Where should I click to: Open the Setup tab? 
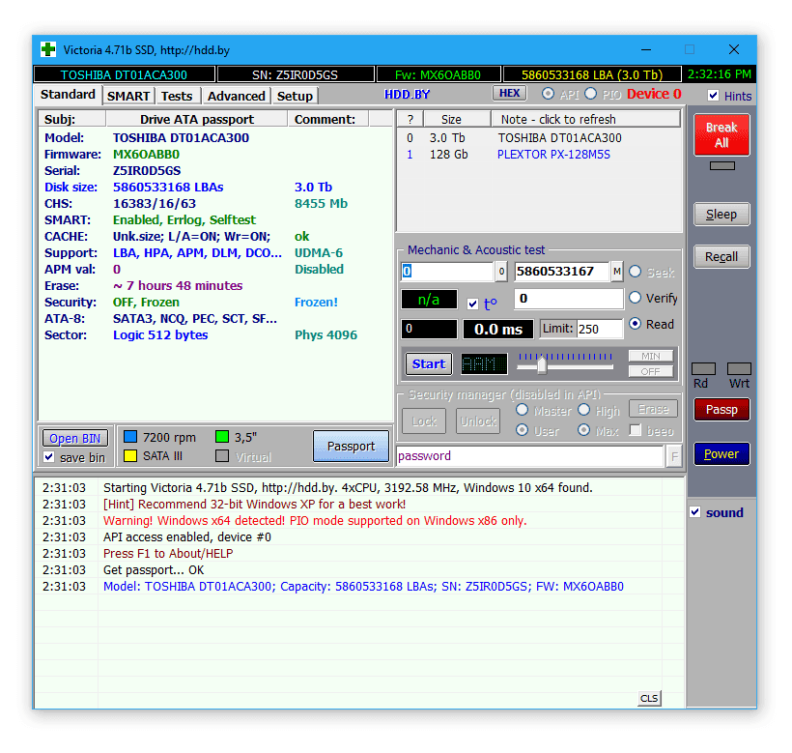click(295, 96)
